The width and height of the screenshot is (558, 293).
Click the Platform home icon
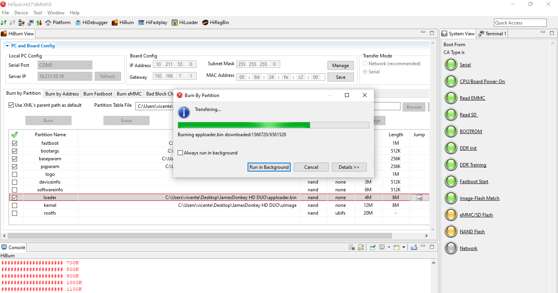tap(48, 23)
